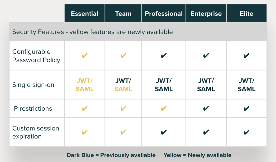Click dark checkmark for Professional Configurable Password Policy
The width and height of the screenshot is (276, 162).
click(x=164, y=56)
